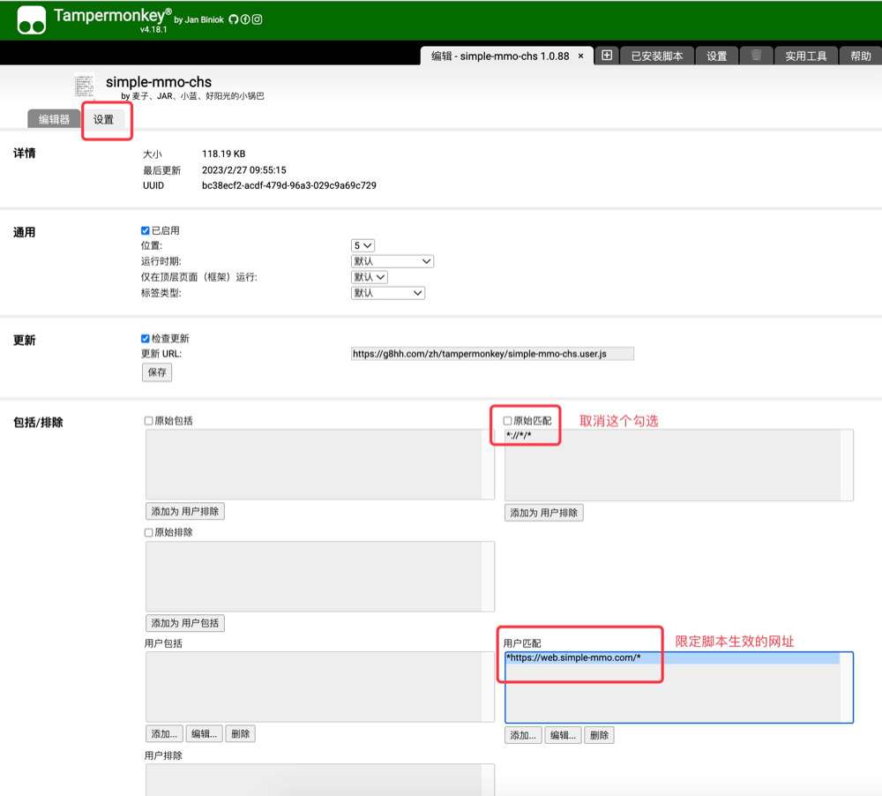This screenshot has width=882, height=796.
Task: Click the simple-mmo-chs script title
Action: click(159, 82)
